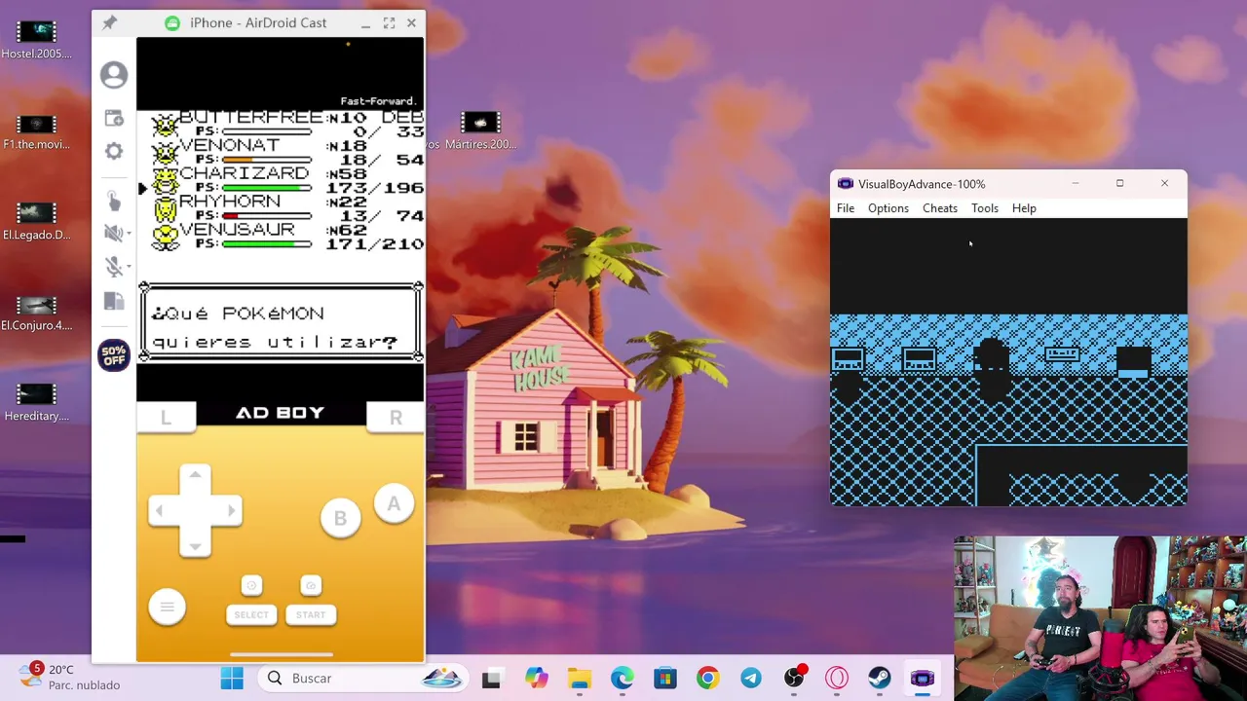Tap the SELECT button on the emulator
Viewport: 1247px width, 701px height.
(x=251, y=614)
